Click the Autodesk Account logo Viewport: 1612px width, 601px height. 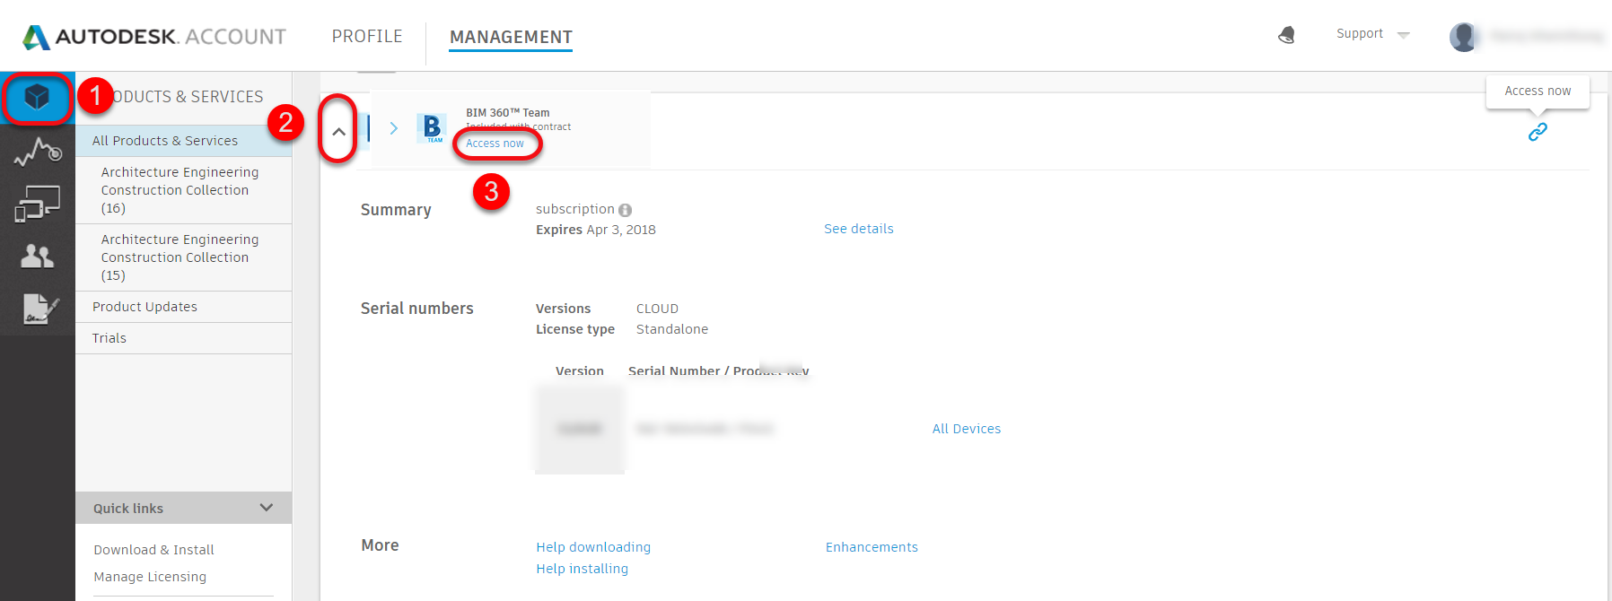click(153, 37)
